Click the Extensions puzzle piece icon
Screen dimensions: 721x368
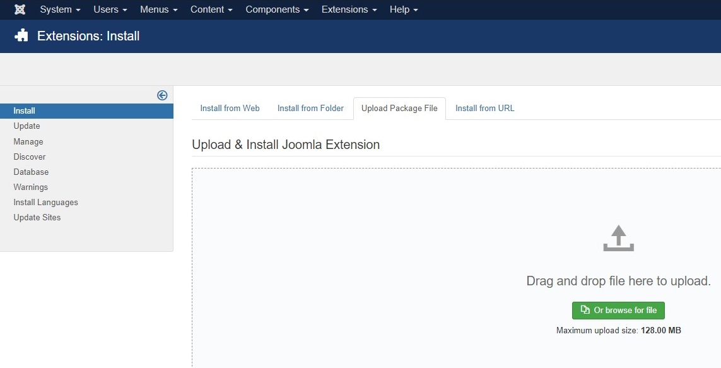[x=21, y=36]
